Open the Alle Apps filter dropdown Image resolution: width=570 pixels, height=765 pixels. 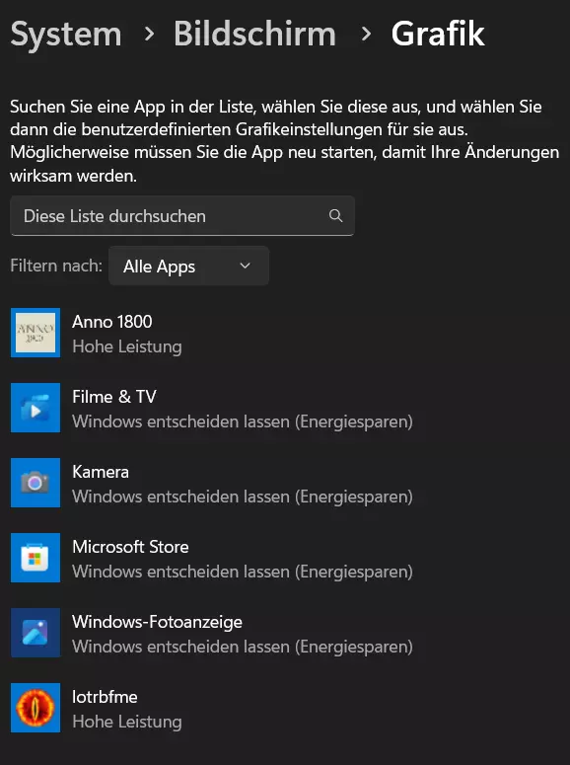point(188,266)
